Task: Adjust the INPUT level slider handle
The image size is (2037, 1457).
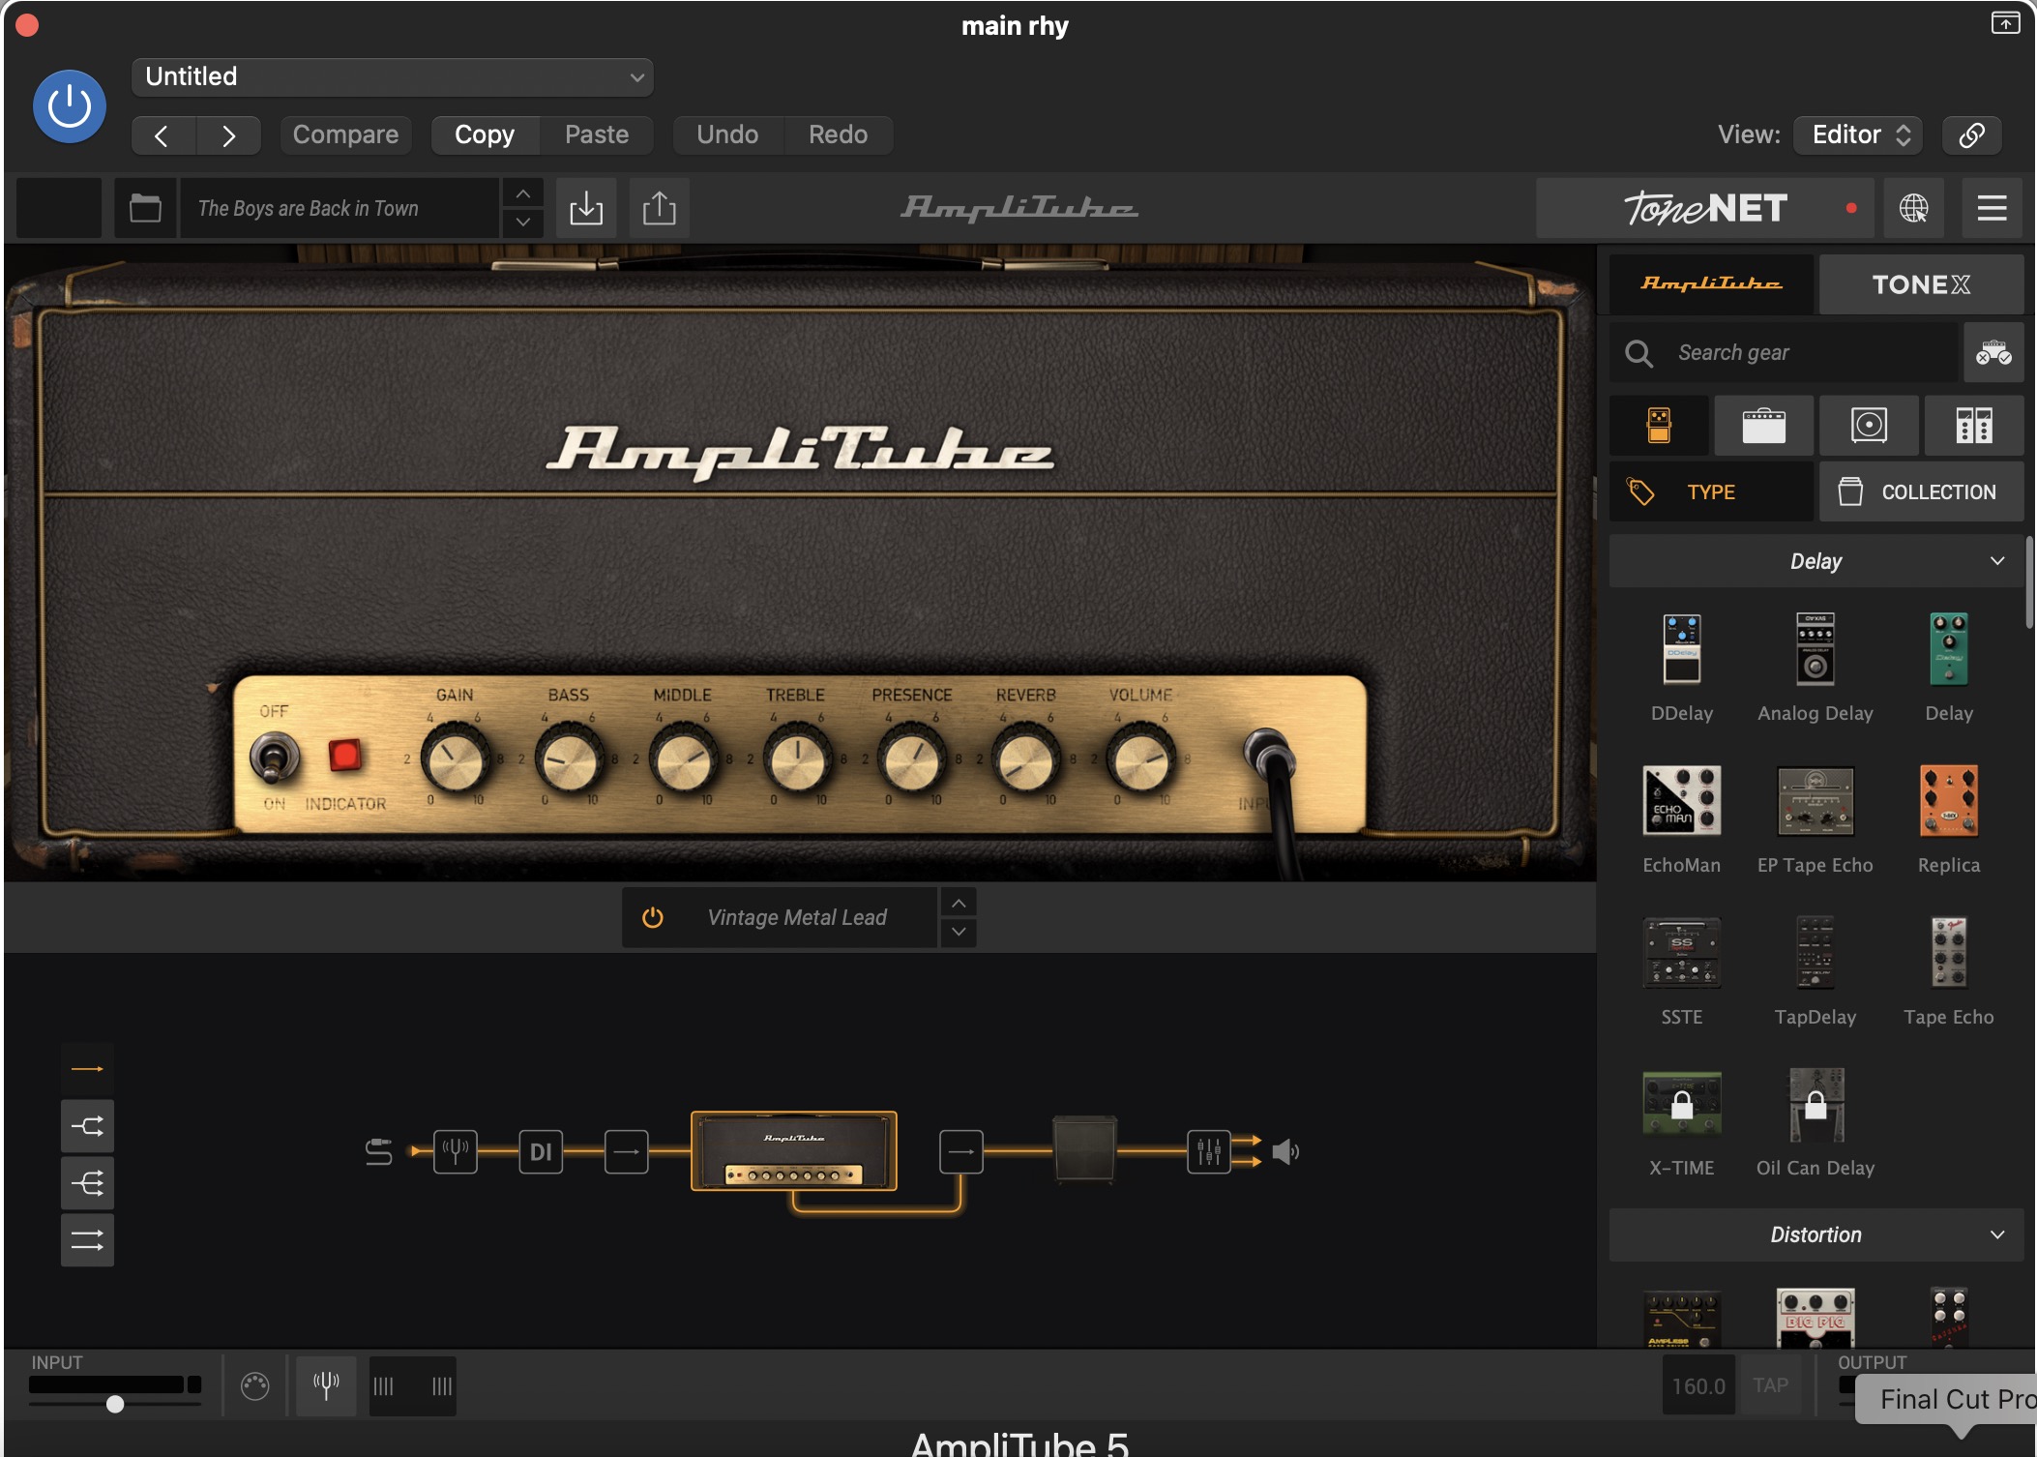Action: tap(115, 1404)
